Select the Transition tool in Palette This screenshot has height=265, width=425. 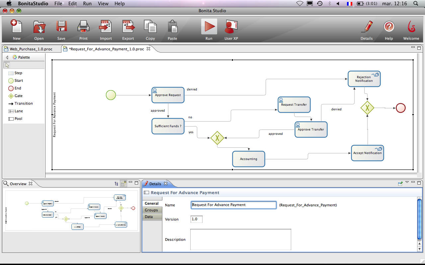20,103
